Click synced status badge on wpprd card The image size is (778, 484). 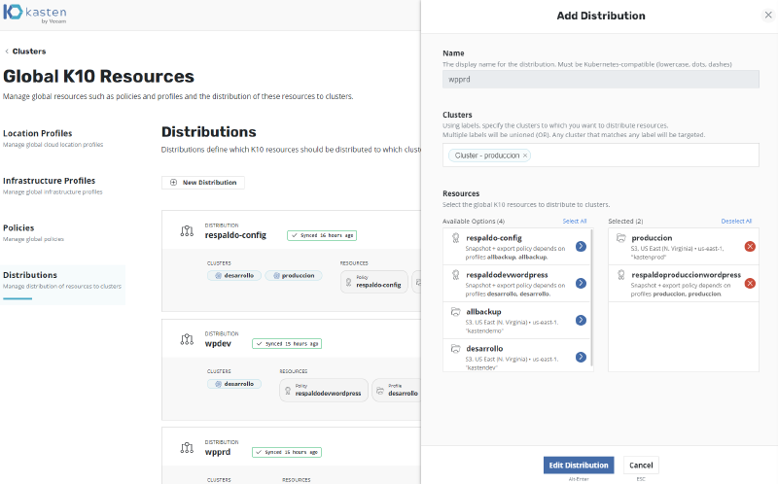click(287, 452)
